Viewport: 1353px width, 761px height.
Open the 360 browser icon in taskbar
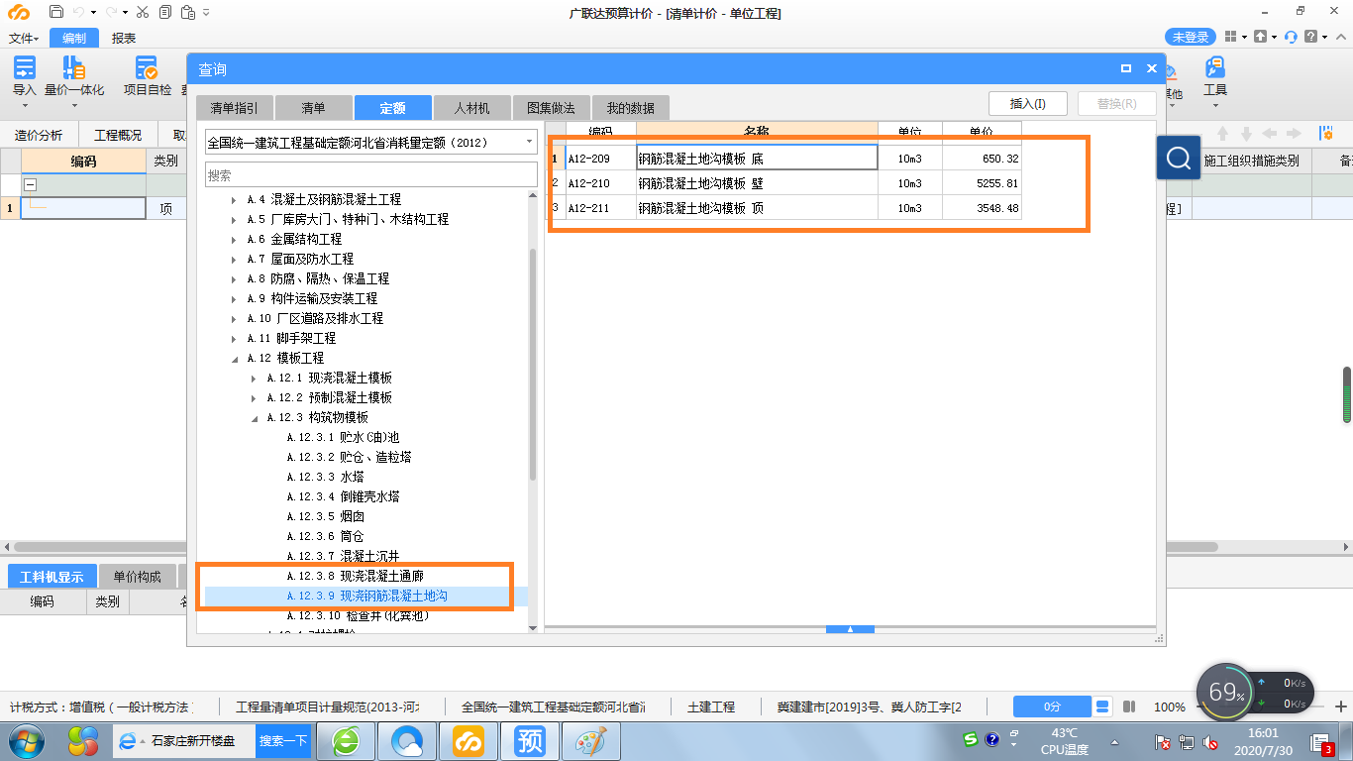coord(347,740)
